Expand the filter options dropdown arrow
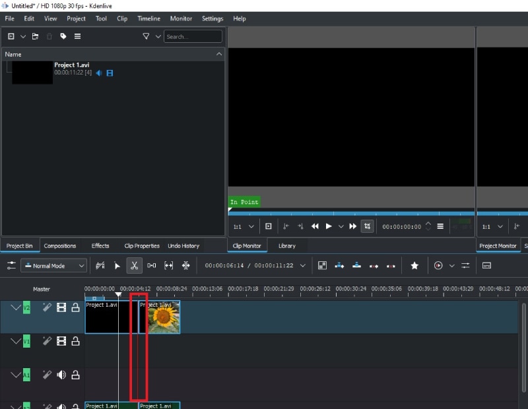This screenshot has height=409, width=528. (x=158, y=36)
